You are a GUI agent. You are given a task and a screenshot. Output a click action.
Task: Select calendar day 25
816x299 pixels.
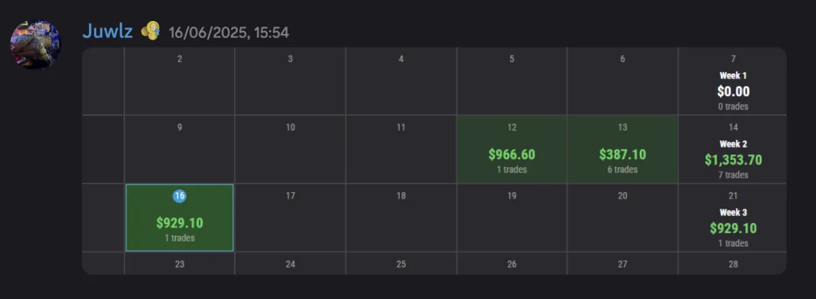pyautogui.click(x=401, y=264)
